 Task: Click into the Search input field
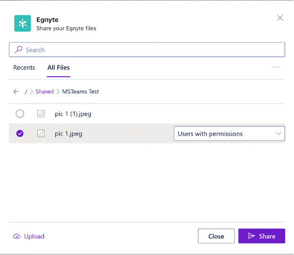click(x=147, y=50)
